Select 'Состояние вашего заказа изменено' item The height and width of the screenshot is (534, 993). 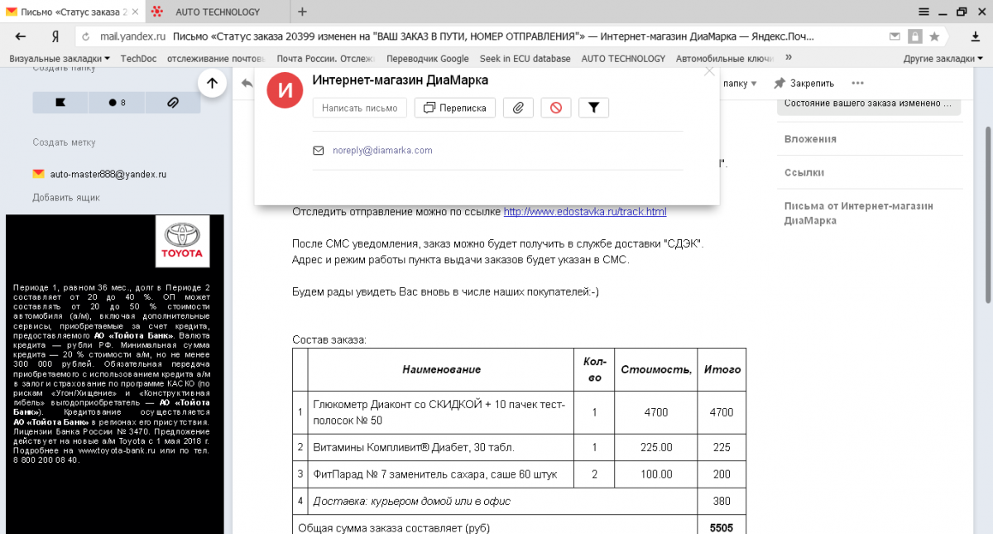pos(869,104)
